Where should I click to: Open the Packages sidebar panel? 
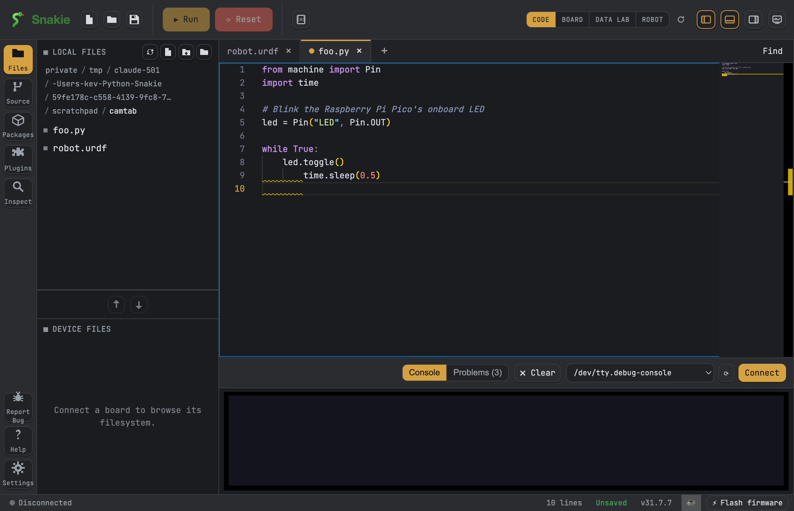coord(18,126)
